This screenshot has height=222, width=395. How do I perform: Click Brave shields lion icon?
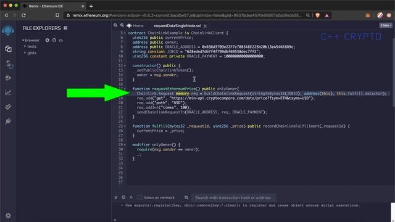[318, 15]
